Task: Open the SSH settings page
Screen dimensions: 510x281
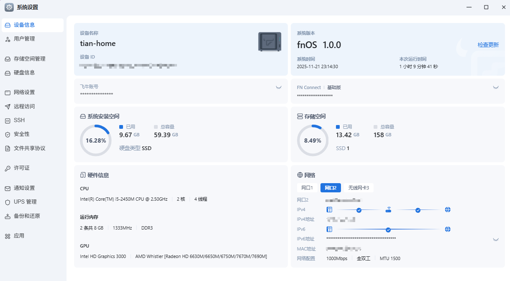Action: tap(19, 120)
